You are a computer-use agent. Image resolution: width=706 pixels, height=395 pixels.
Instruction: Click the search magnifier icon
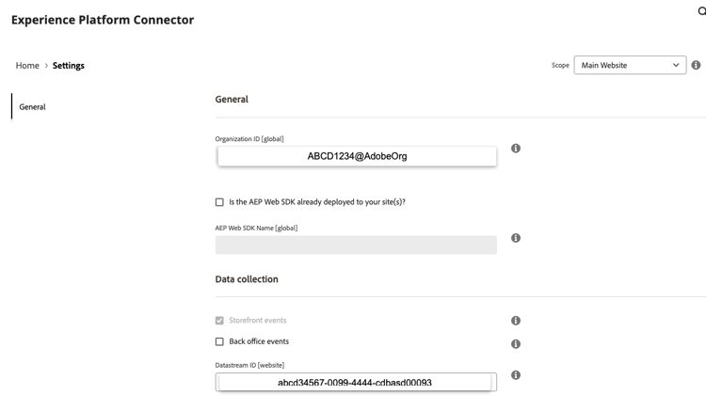[x=701, y=11]
